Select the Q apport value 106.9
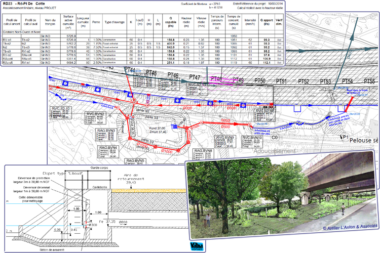 (x=267, y=59)
